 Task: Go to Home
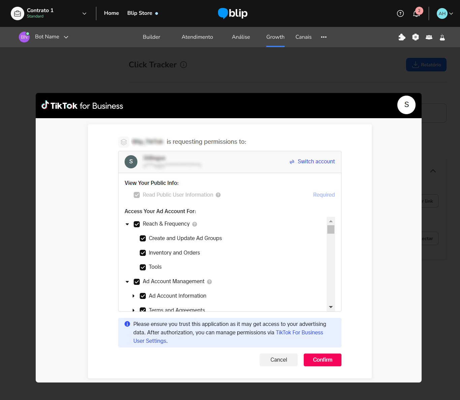click(x=111, y=13)
